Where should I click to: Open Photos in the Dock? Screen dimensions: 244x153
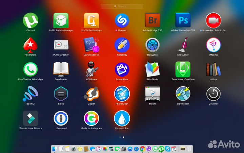[x=105, y=149]
